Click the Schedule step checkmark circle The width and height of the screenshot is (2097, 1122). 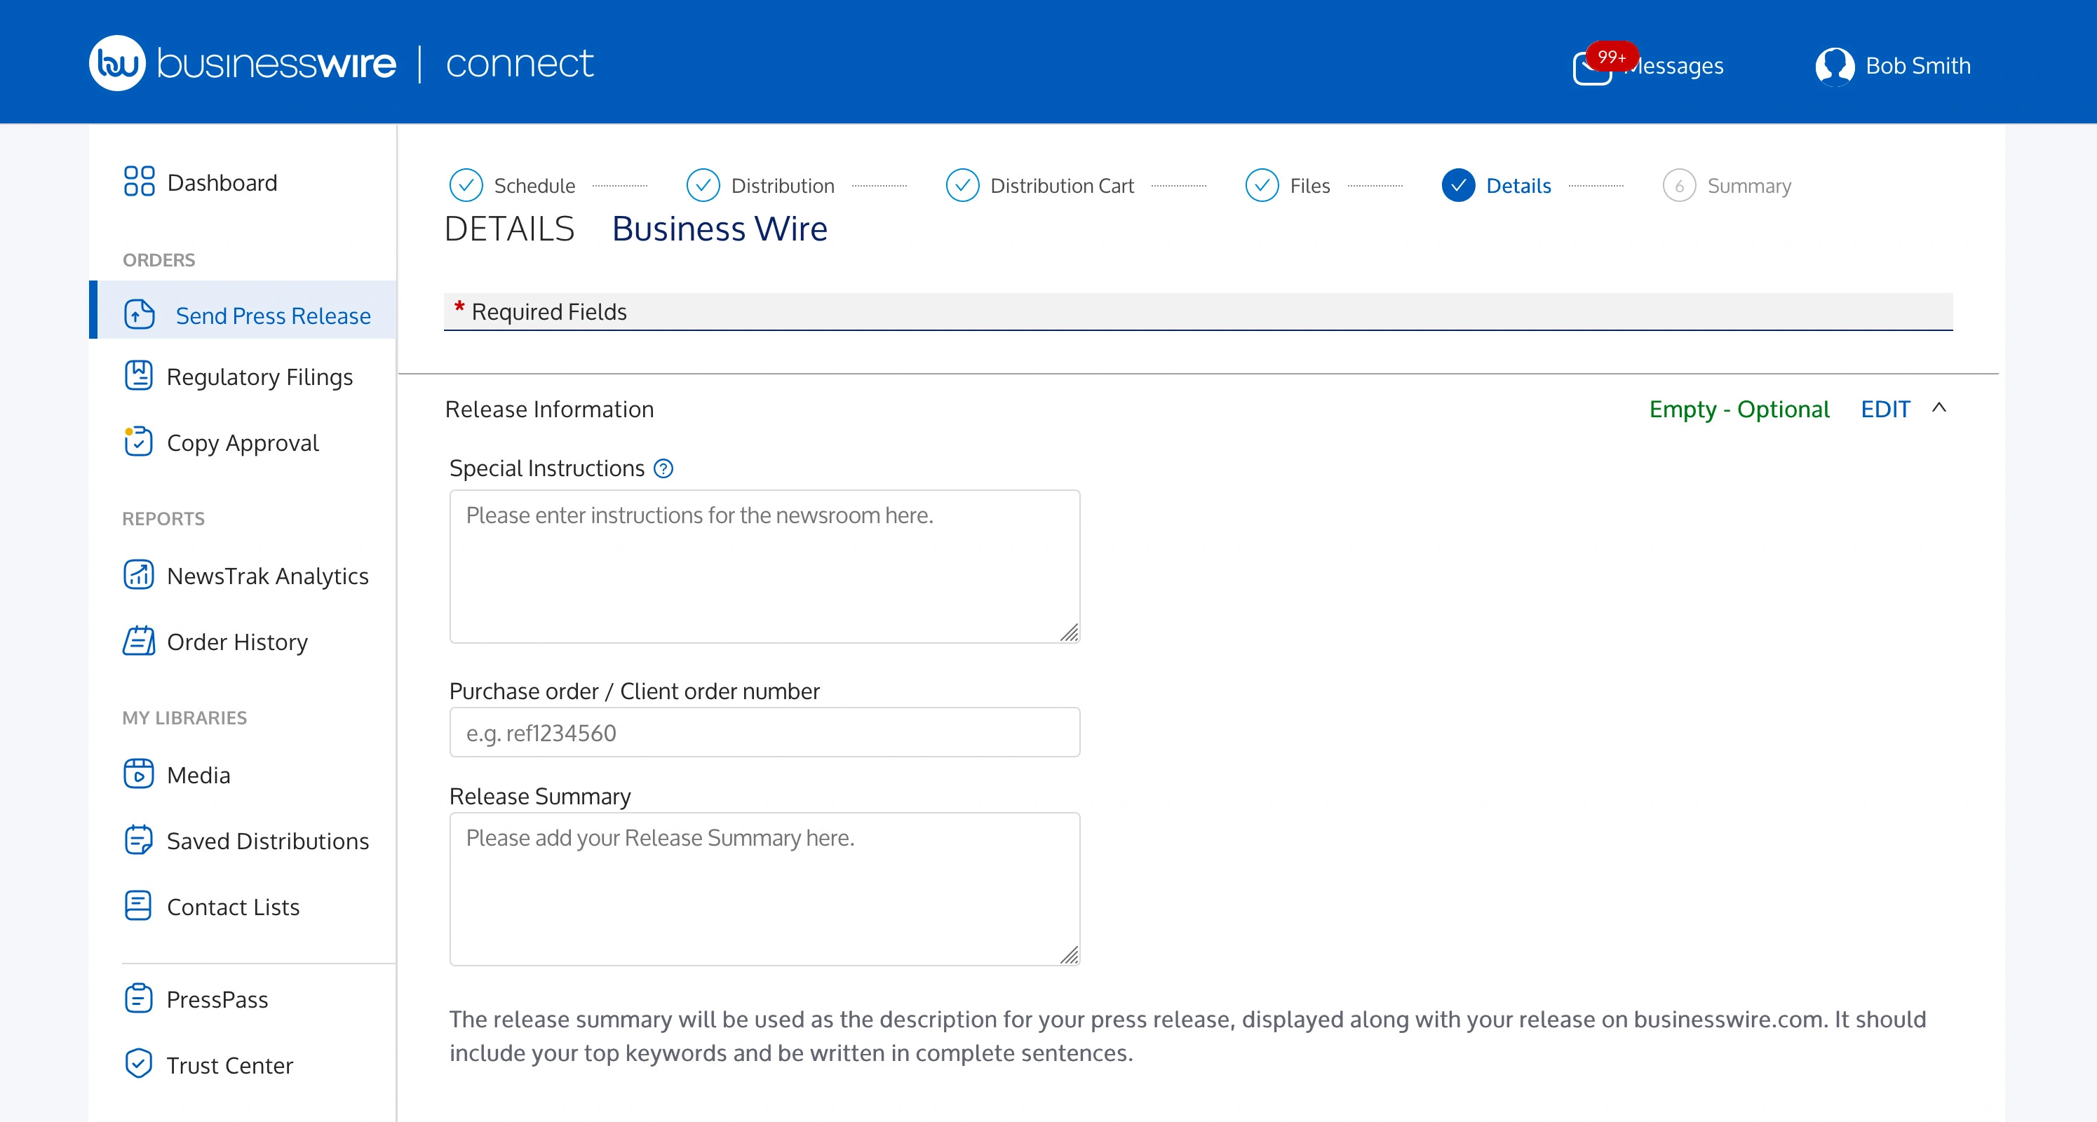pos(466,185)
